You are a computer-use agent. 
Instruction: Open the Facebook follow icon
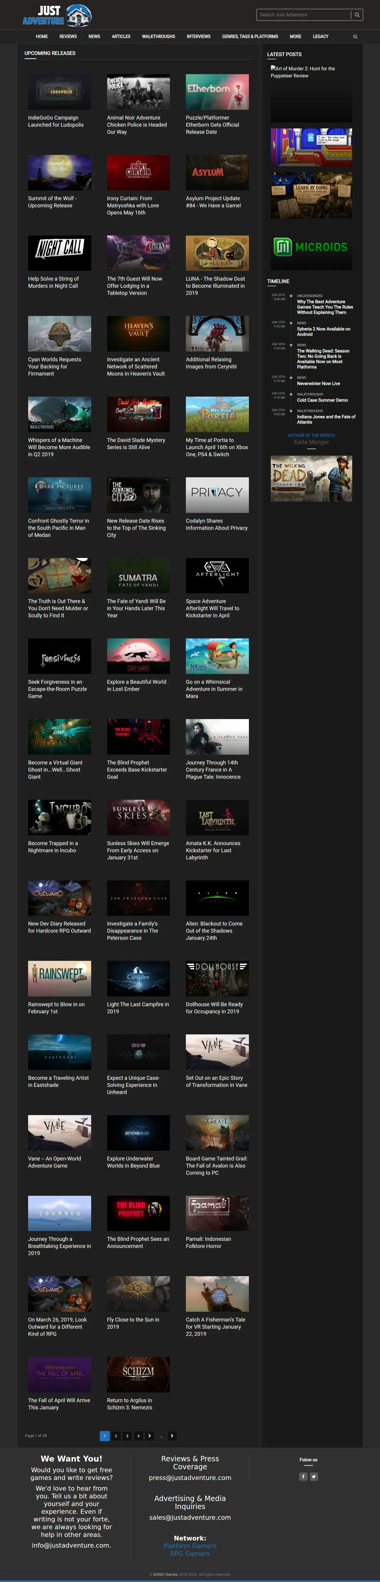tap(303, 1476)
